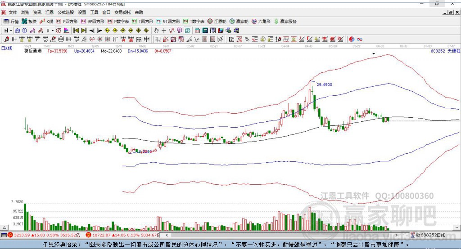Select the red crosshair circle target tool
This screenshot has width=461, height=249.
click(92, 40)
